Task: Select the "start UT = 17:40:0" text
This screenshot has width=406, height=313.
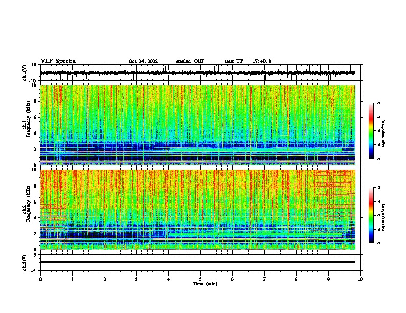Action: pos(248,61)
